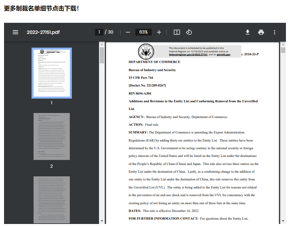Screen dimensions: 294x226
Task: Click the 'Bureau of Industry and Security' line
Action: click(x=152, y=70)
